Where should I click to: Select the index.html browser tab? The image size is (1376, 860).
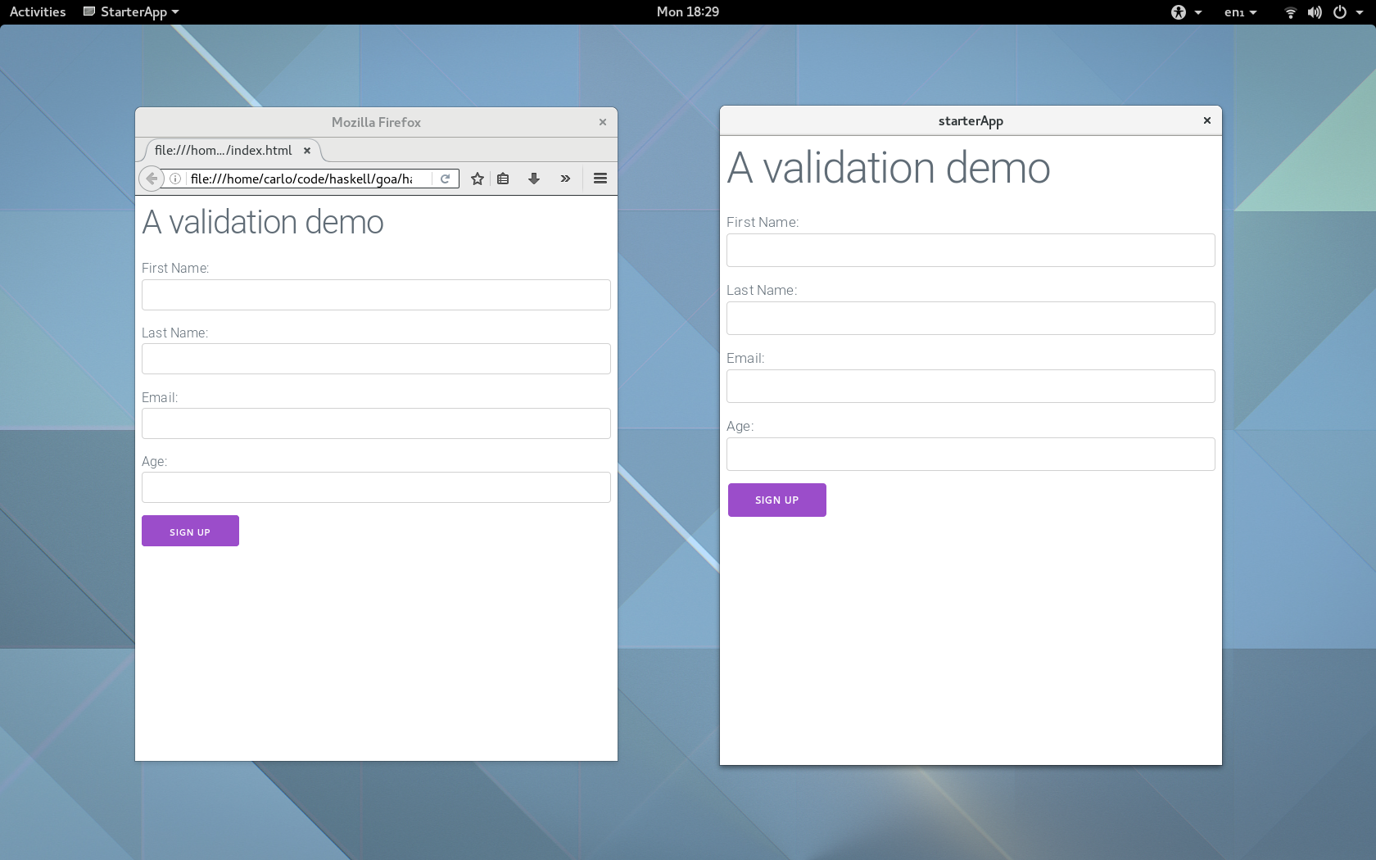(223, 151)
